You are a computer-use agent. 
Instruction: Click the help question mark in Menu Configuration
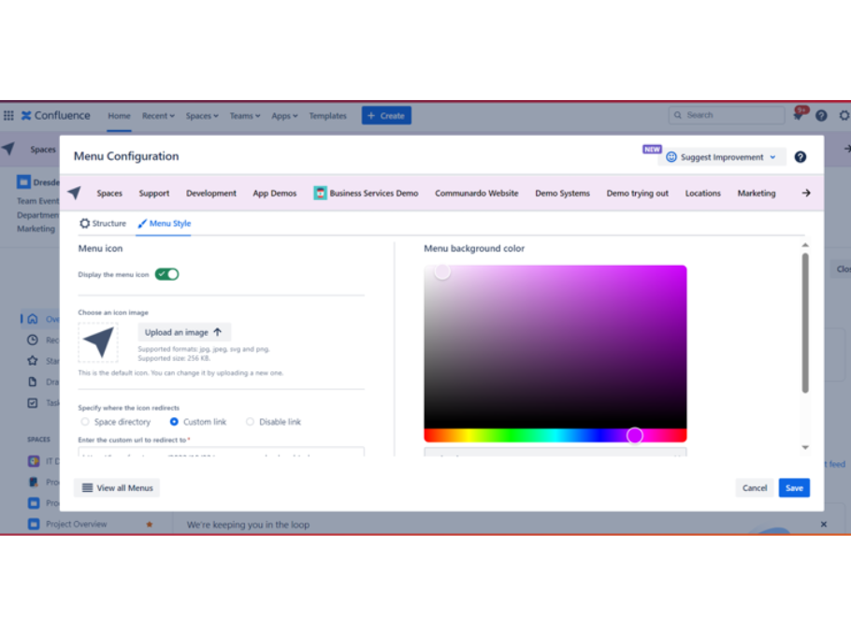(x=801, y=157)
